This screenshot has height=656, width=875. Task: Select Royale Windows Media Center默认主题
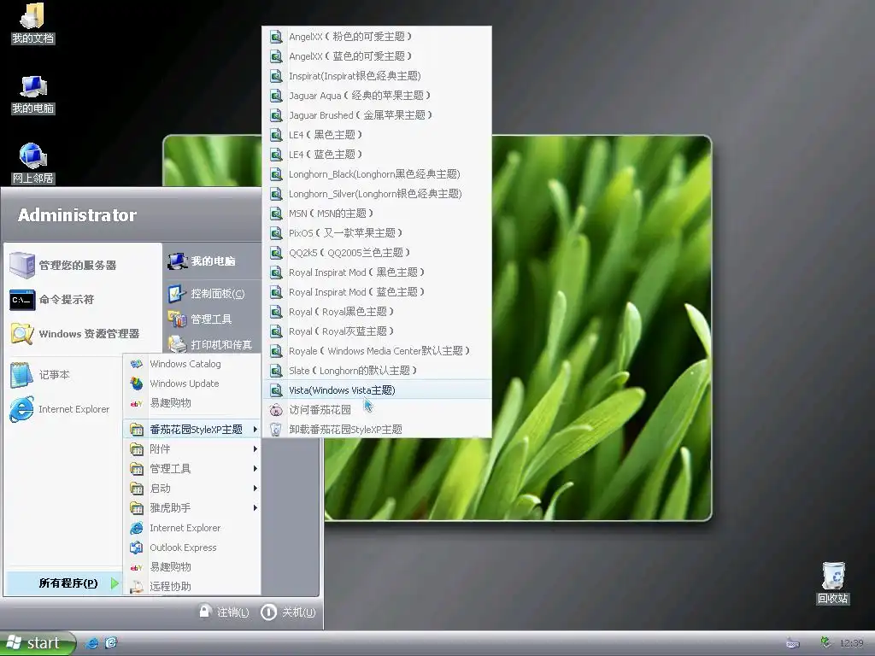coord(377,351)
